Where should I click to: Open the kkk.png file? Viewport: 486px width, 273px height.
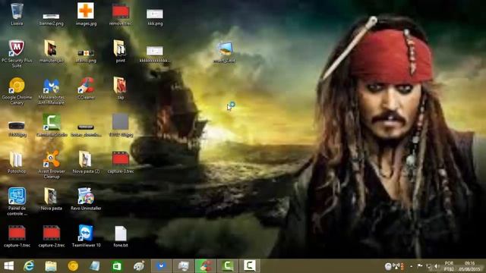pos(155,17)
